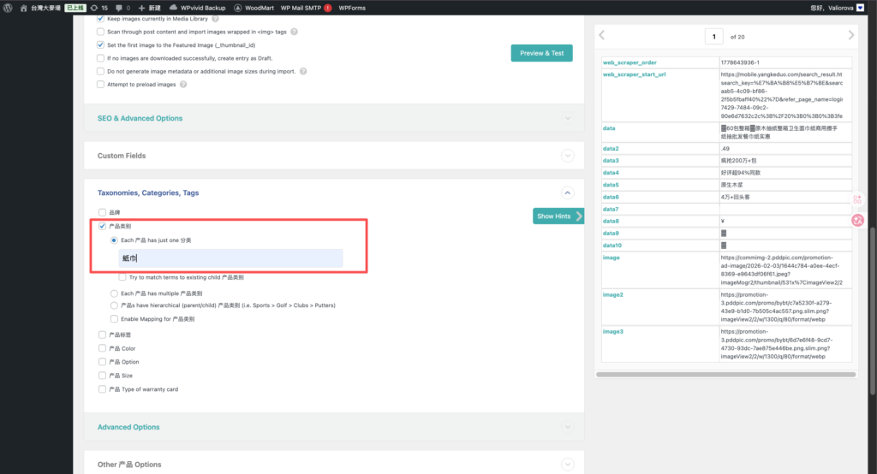This screenshot has width=877, height=474.
Task: Click the SEO & Advanced Options heading
Action: [x=140, y=118]
